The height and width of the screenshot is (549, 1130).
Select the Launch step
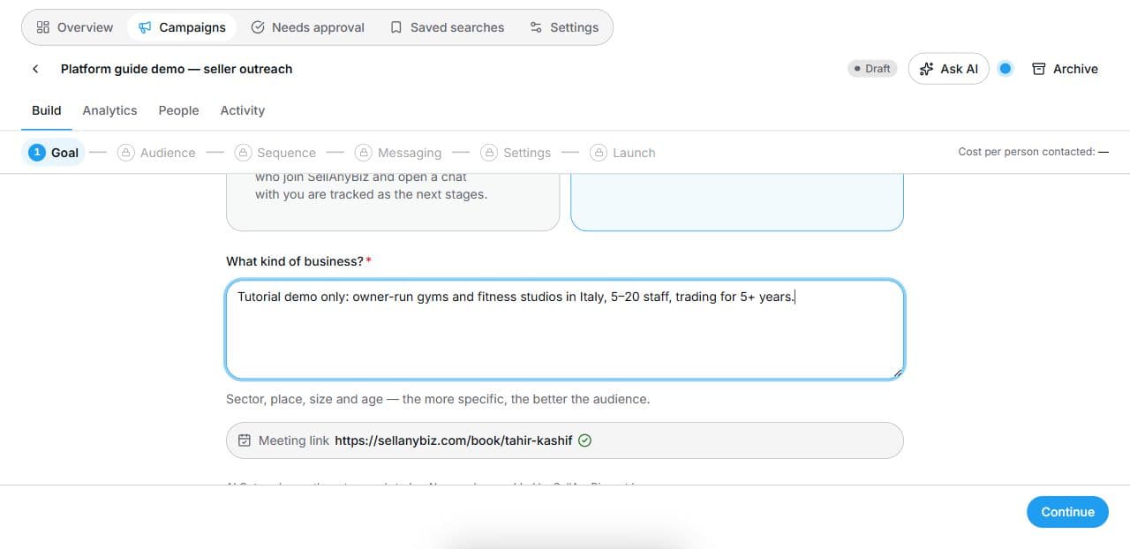pyautogui.click(x=622, y=153)
